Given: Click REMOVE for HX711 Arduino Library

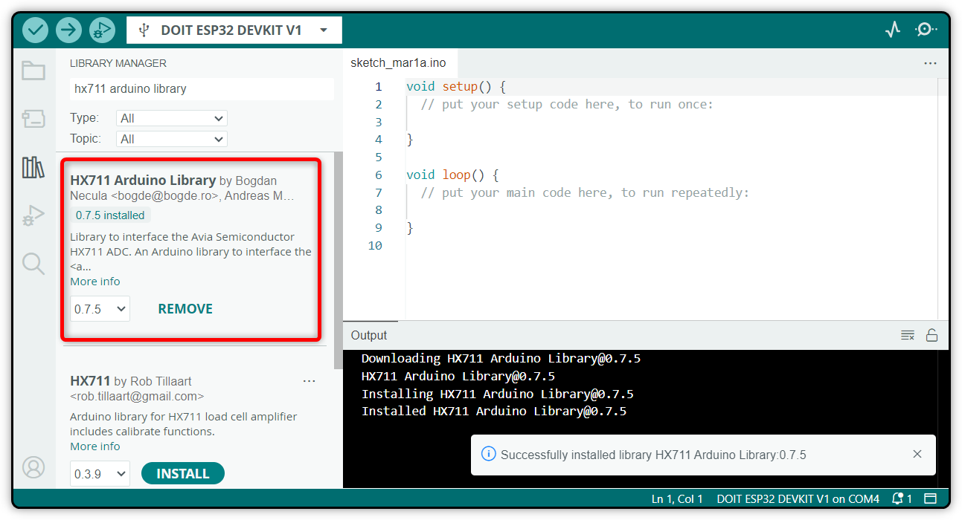Looking at the screenshot, I should (x=185, y=309).
